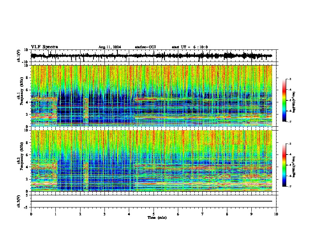Click time axis tick label "9"
This screenshot has width=311, height=240.
251,214
